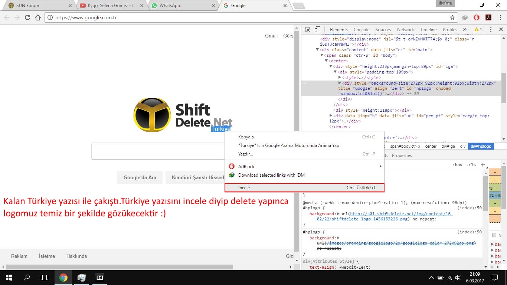Close the DevTools panel
This screenshot has height=285, width=507.
click(501, 29)
